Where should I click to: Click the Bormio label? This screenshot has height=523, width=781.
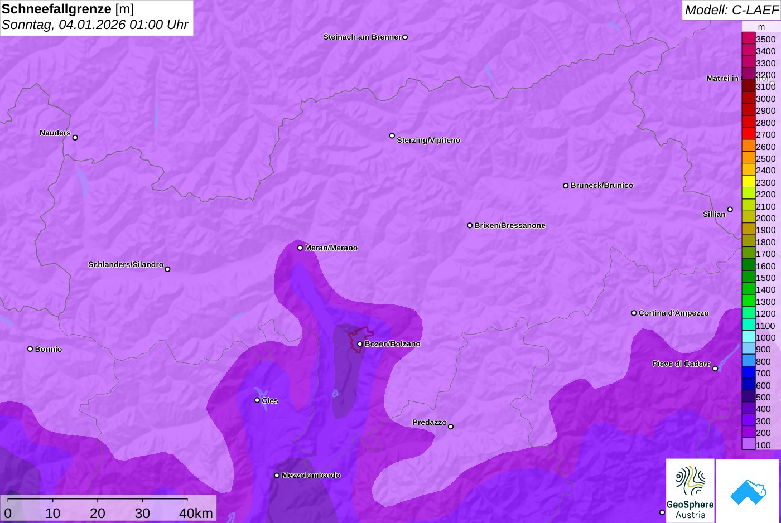pos(49,350)
